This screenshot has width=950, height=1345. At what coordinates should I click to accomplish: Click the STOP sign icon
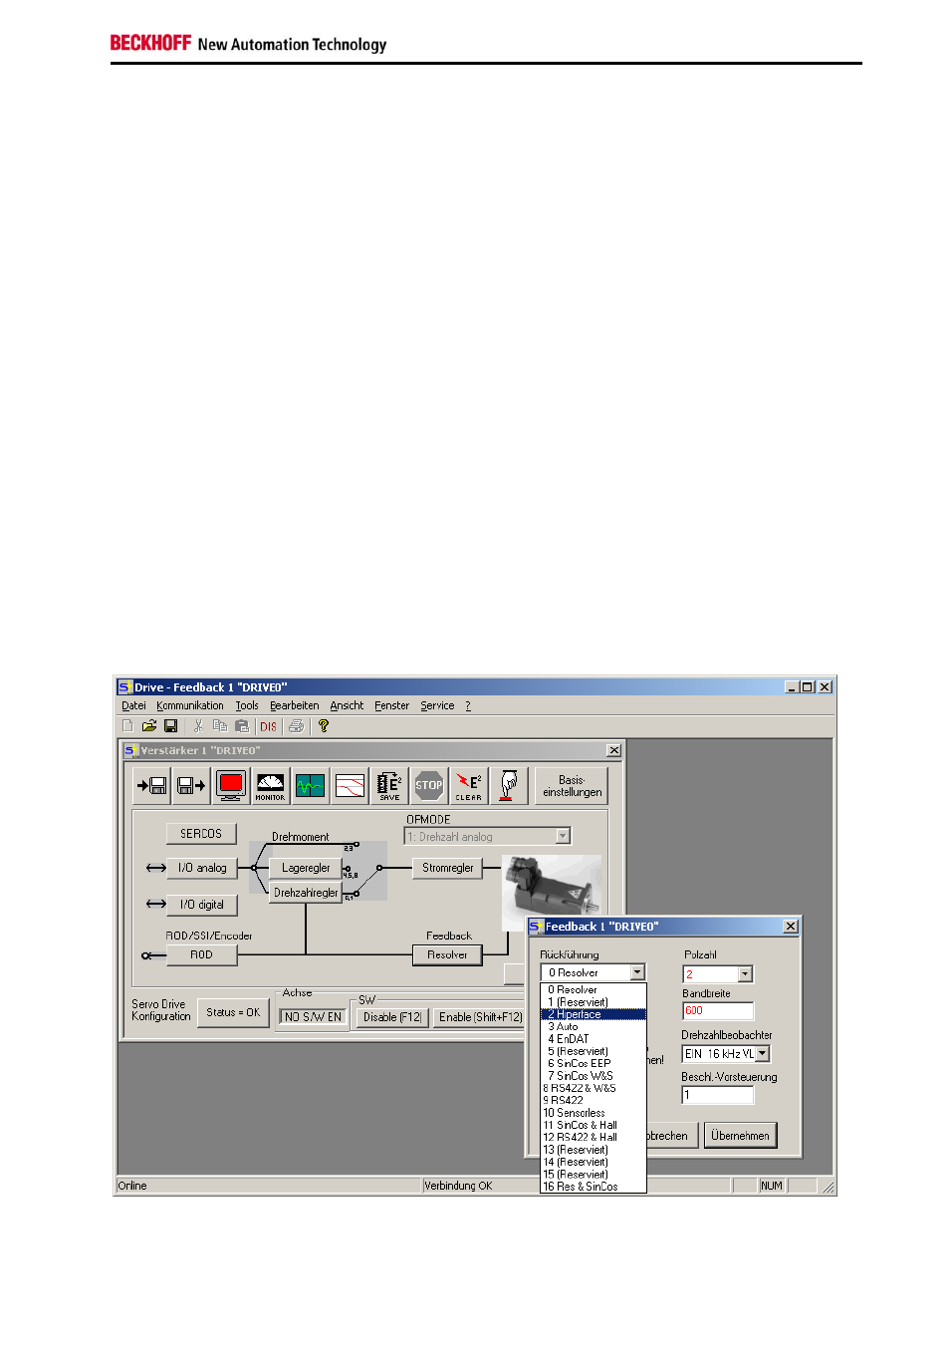coord(429,786)
